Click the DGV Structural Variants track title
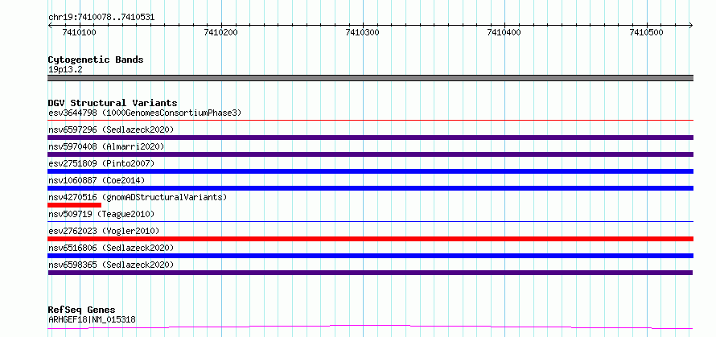 (113, 103)
